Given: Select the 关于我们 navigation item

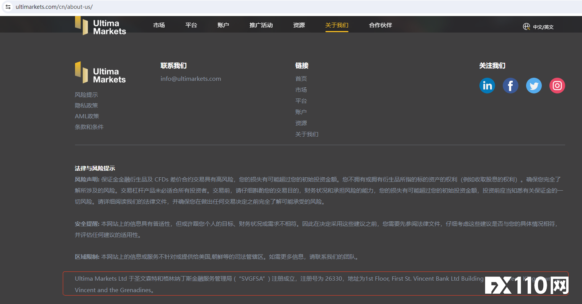Looking at the screenshot, I should (337, 25).
